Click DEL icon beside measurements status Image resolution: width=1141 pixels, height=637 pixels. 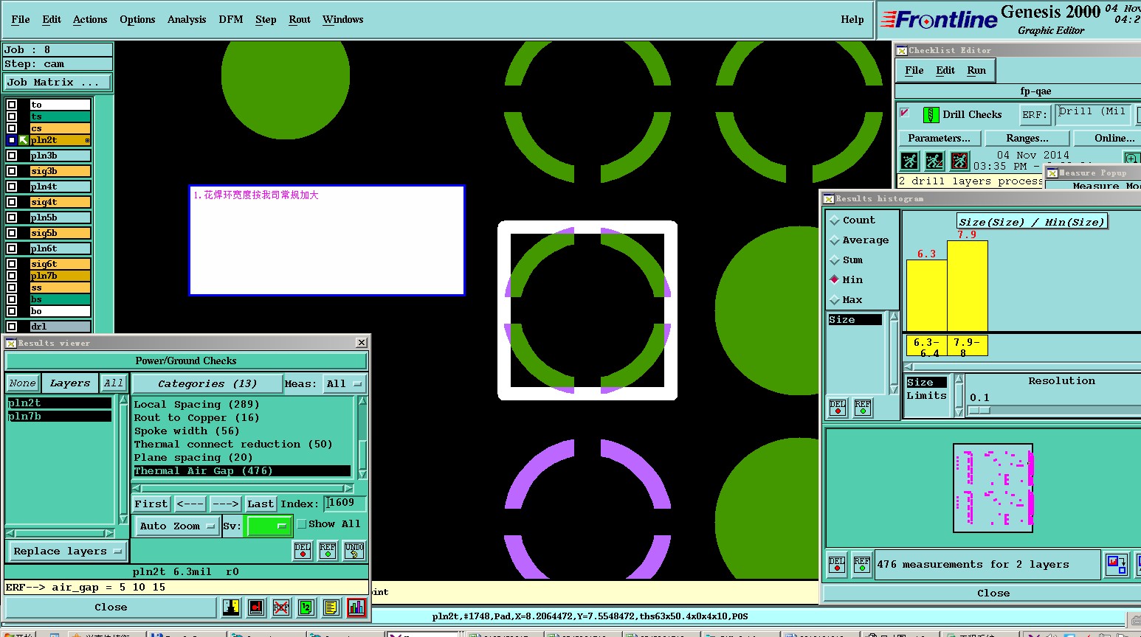coord(837,565)
